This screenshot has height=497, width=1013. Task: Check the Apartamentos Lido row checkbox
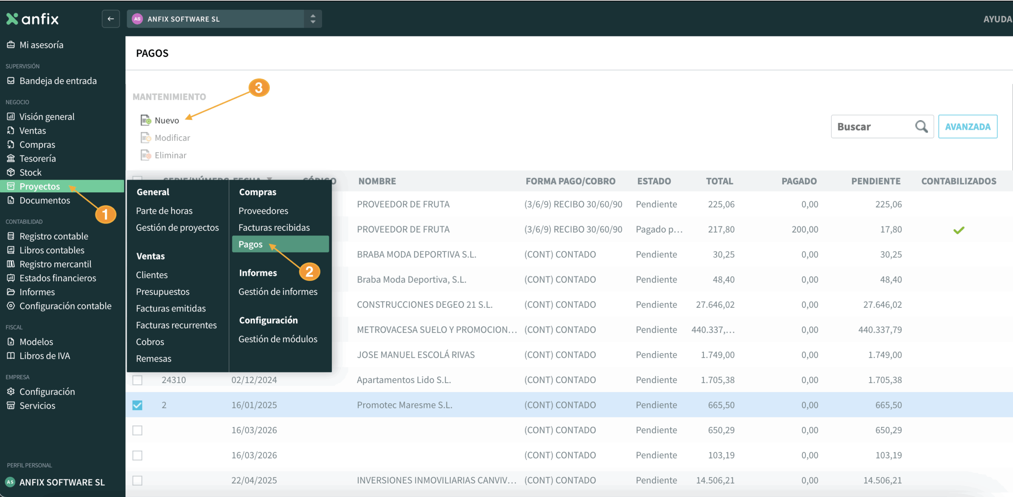point(137,380)
